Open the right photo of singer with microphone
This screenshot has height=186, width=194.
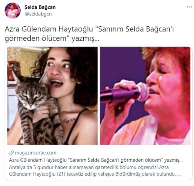[x=145, y=96]
